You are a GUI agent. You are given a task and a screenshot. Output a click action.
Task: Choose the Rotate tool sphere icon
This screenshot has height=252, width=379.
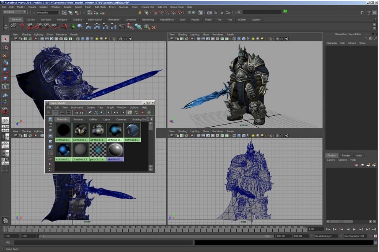coord(5,71)
